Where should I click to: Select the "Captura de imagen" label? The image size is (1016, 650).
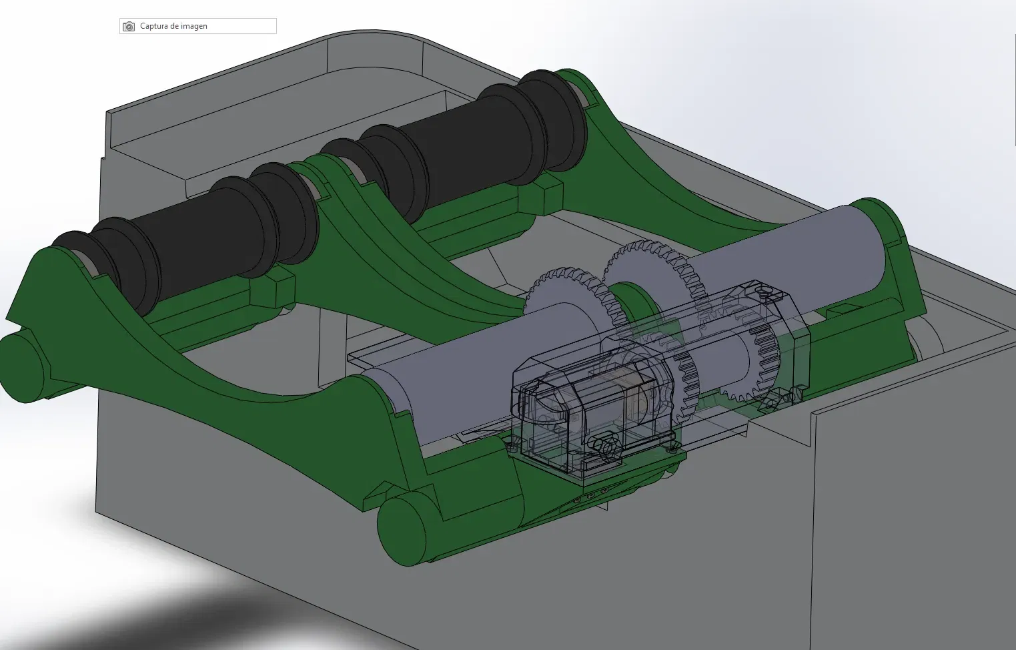click(x=173, y=26)
